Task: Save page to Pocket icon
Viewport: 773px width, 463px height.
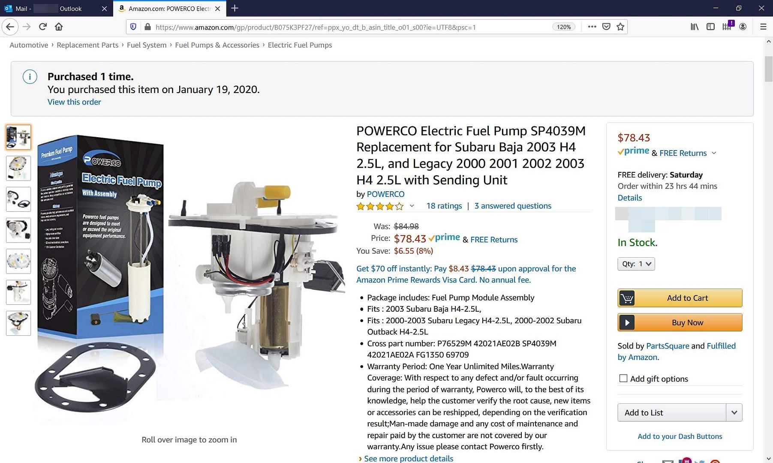Action: point(606,27)
